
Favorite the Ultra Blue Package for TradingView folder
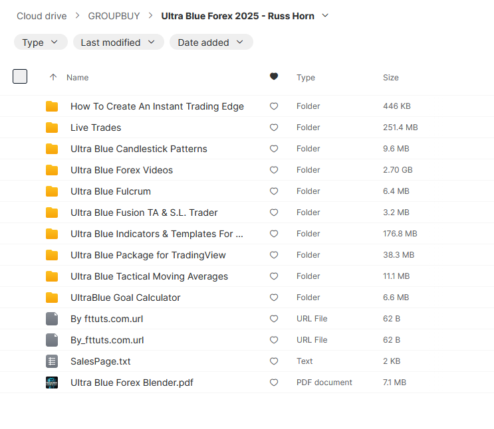pos(274,255)
